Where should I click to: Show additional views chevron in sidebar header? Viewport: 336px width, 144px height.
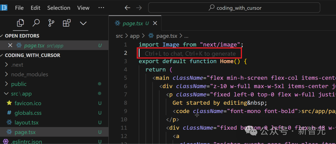83,23
